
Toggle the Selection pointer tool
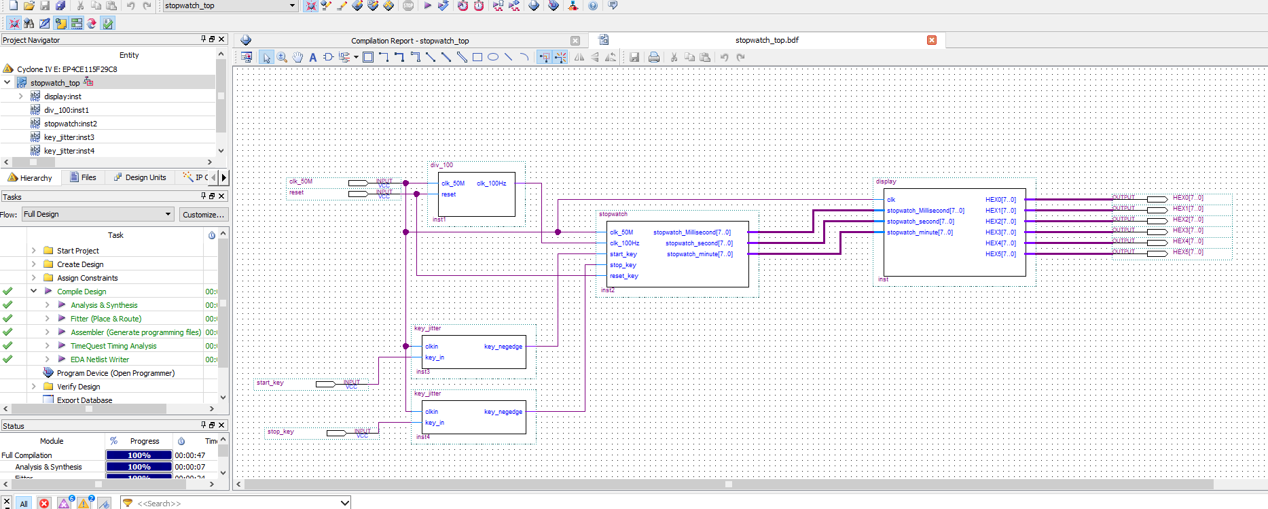point(266,57)
